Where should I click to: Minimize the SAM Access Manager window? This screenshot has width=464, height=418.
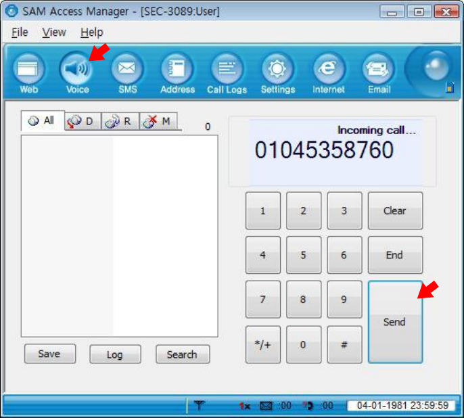click(392, 11)
